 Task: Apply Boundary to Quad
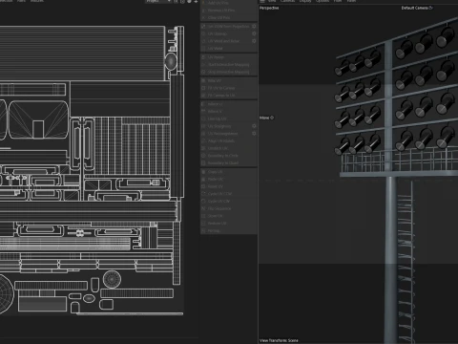tap(228, 162)
